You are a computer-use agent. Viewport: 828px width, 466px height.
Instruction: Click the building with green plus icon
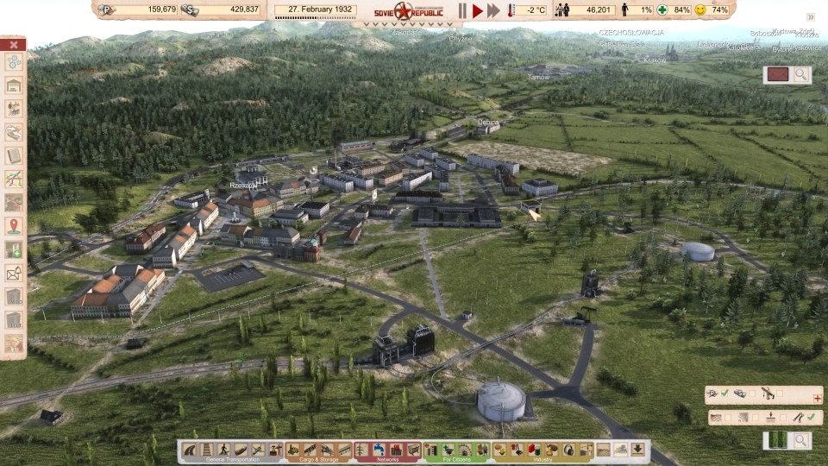click(x=14, y=249)
